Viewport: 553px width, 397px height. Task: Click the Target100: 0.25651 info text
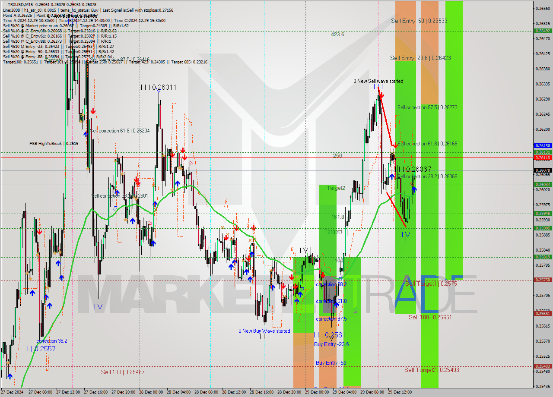20,62
